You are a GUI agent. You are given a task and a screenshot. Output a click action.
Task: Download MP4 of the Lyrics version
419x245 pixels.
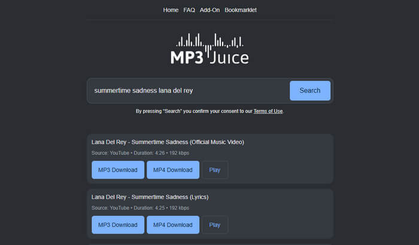pyautogui.click(x=173, y=225)
